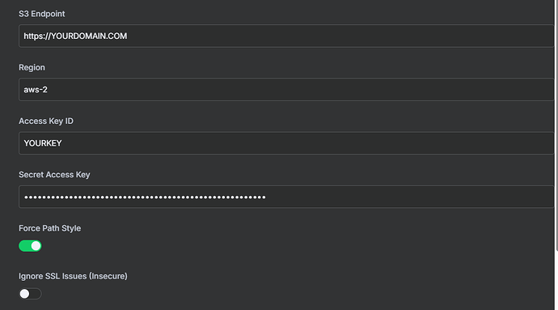Click empty space after the secret key dots
558x310 pixels.
click(x=409, y=197)
